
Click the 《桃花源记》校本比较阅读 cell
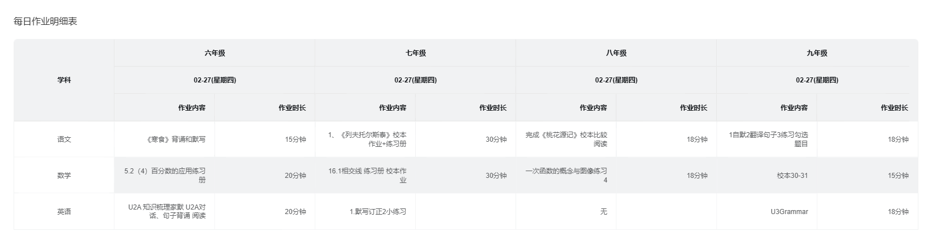click(x=566, y=139)
